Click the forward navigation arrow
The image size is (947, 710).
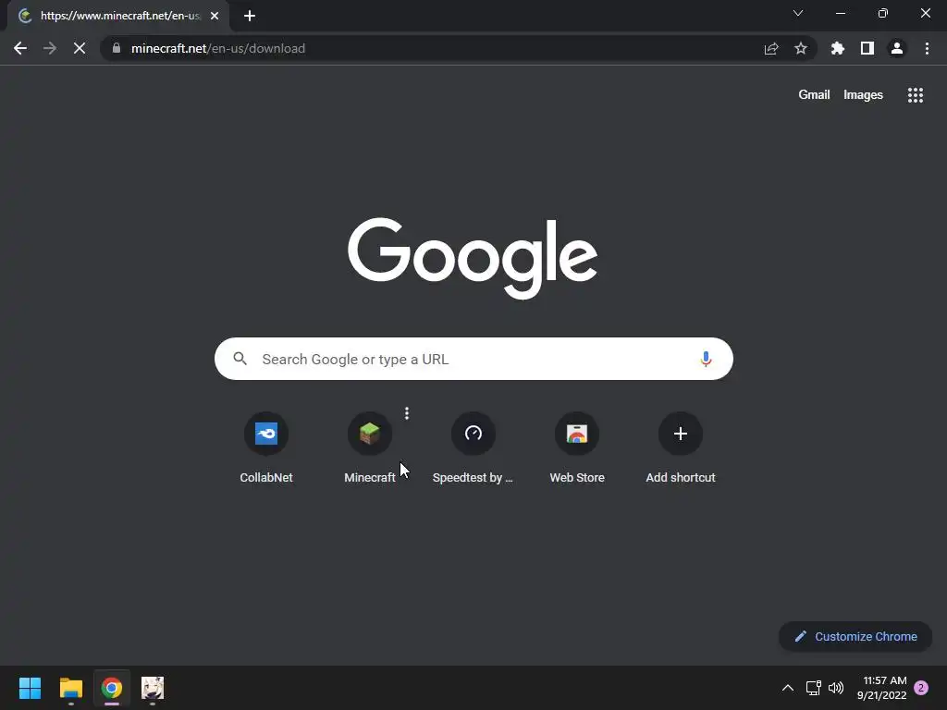50,48
